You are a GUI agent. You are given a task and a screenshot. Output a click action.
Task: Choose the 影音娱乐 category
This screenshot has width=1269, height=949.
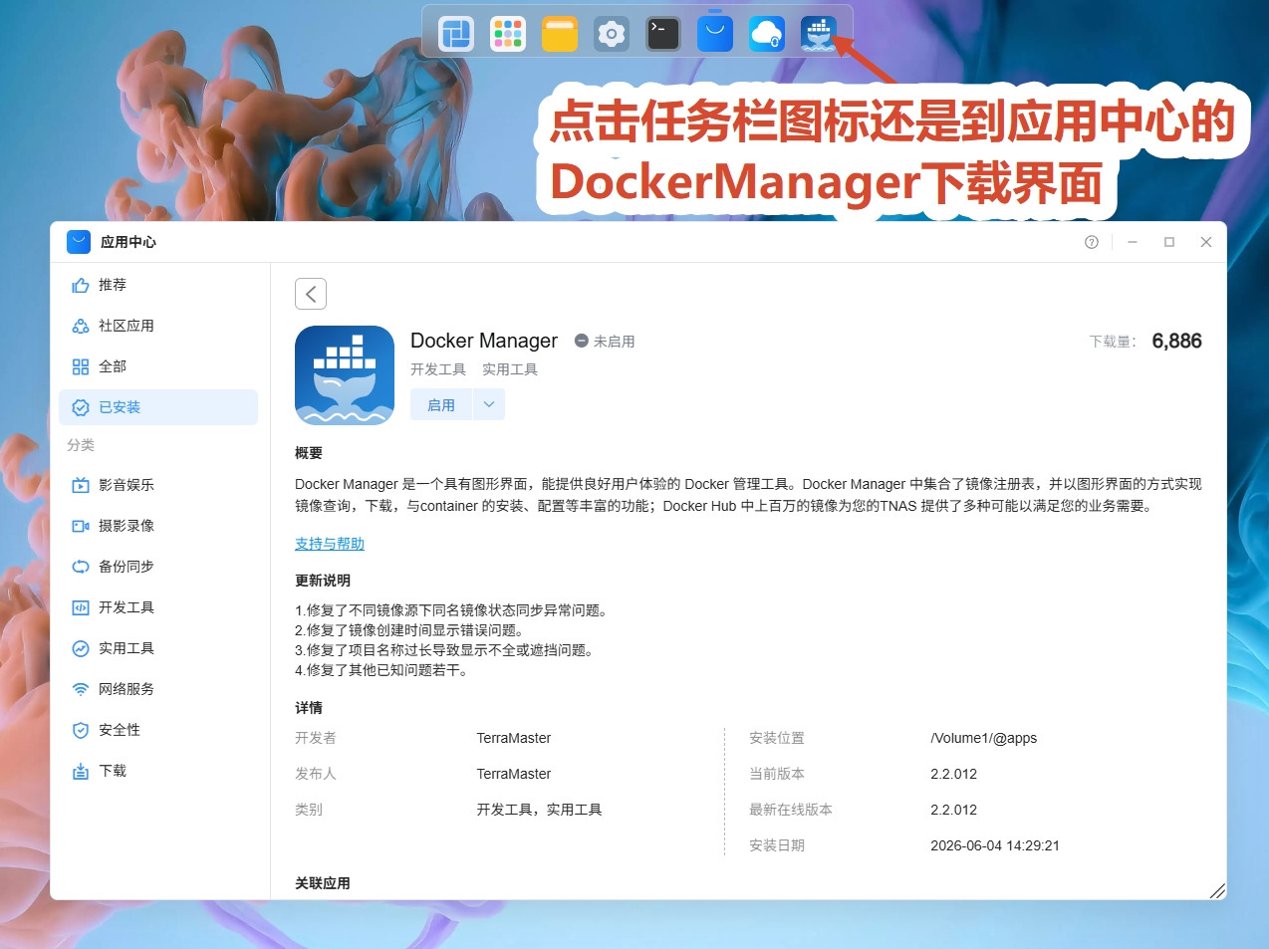point(158,486)
